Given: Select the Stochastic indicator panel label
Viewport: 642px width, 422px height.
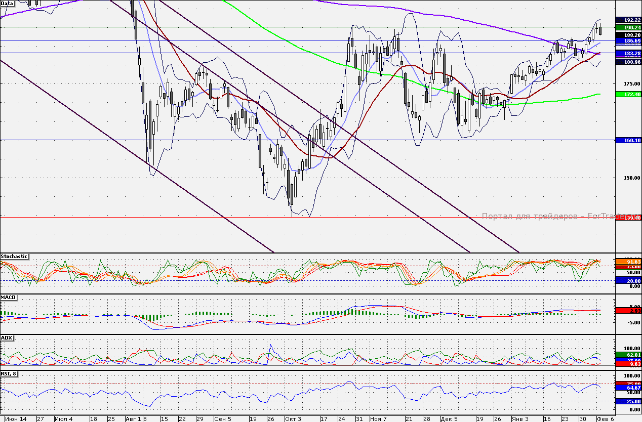Looking at the screenshot, I should (x=14, y=257).
